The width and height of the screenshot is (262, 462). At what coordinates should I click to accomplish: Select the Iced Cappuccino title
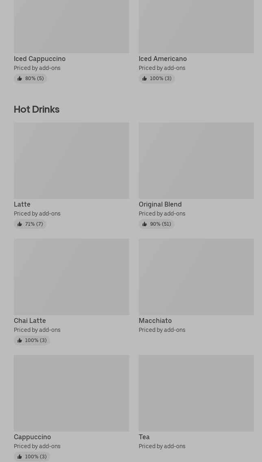39,59
